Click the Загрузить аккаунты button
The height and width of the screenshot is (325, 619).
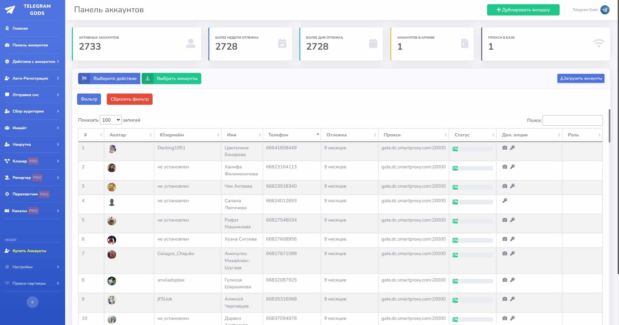click(581, 78)
